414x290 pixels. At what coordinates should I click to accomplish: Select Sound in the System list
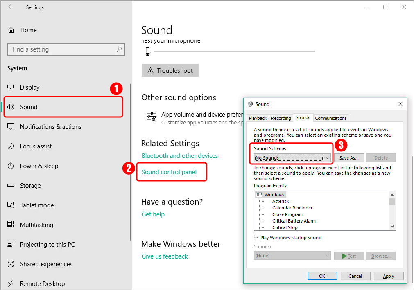pos(63,107)
